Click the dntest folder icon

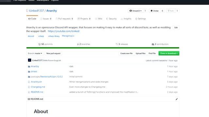(x=29, y=71)
